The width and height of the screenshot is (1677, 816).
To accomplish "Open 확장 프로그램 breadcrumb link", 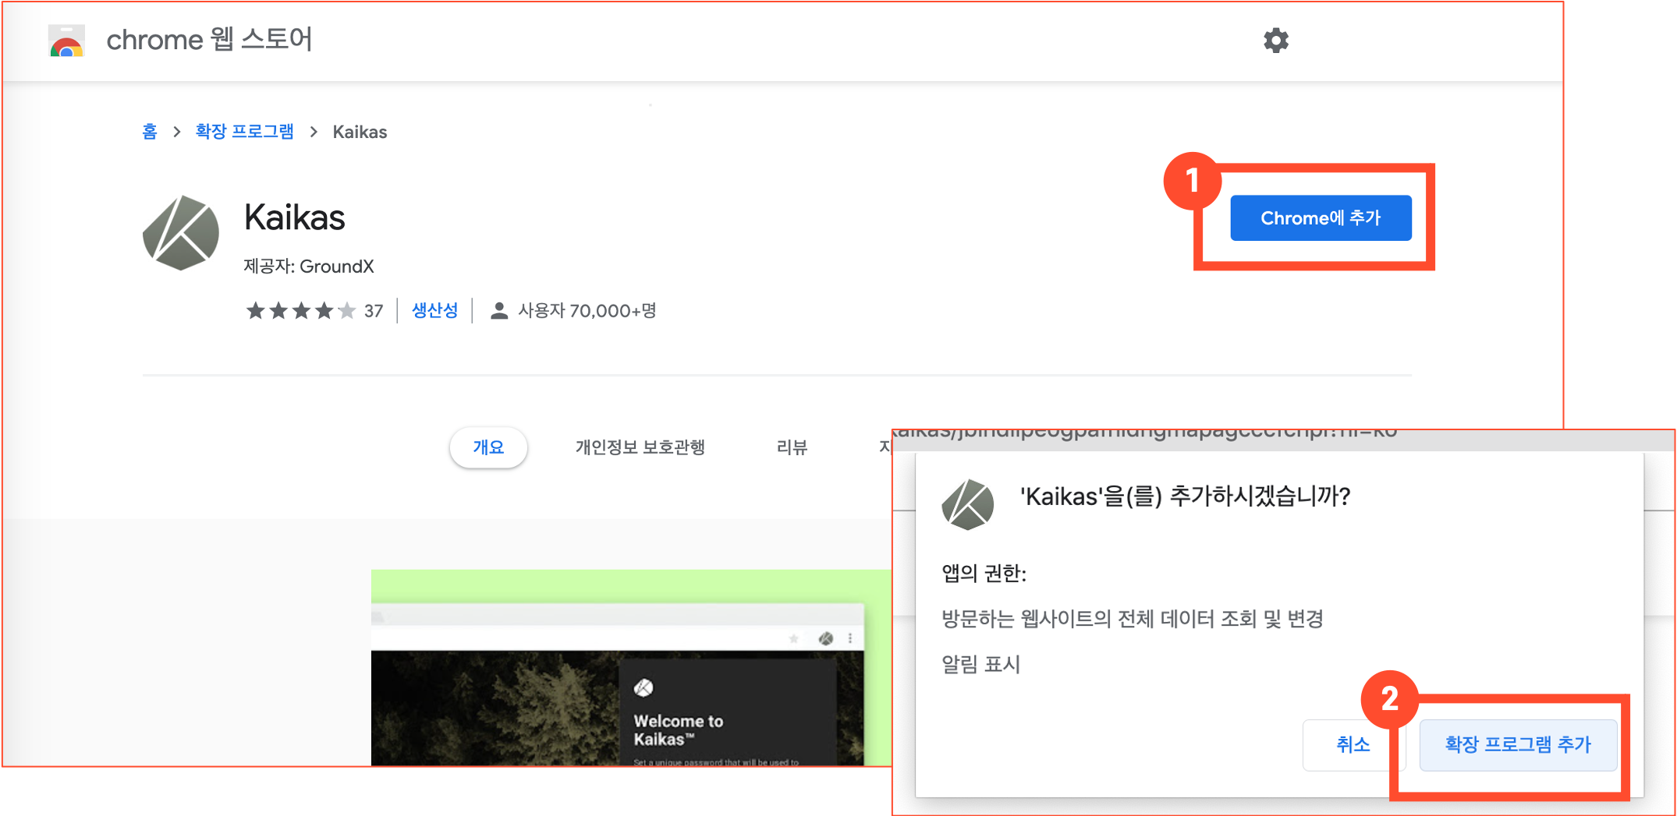I will click(245, 132).
